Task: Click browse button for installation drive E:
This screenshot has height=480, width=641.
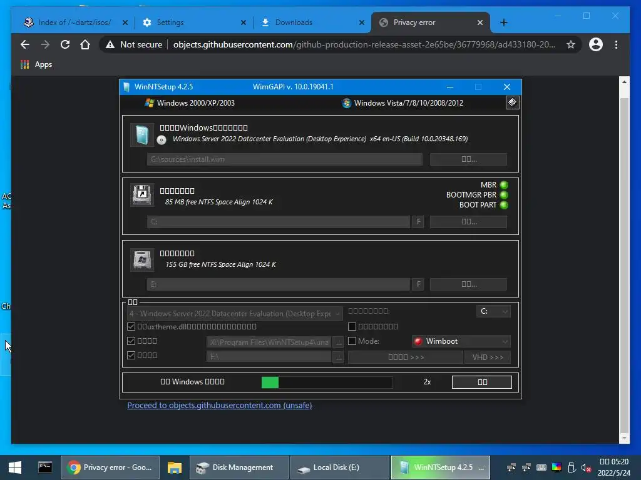Action: pyautogui.click(x=468, y=284)
